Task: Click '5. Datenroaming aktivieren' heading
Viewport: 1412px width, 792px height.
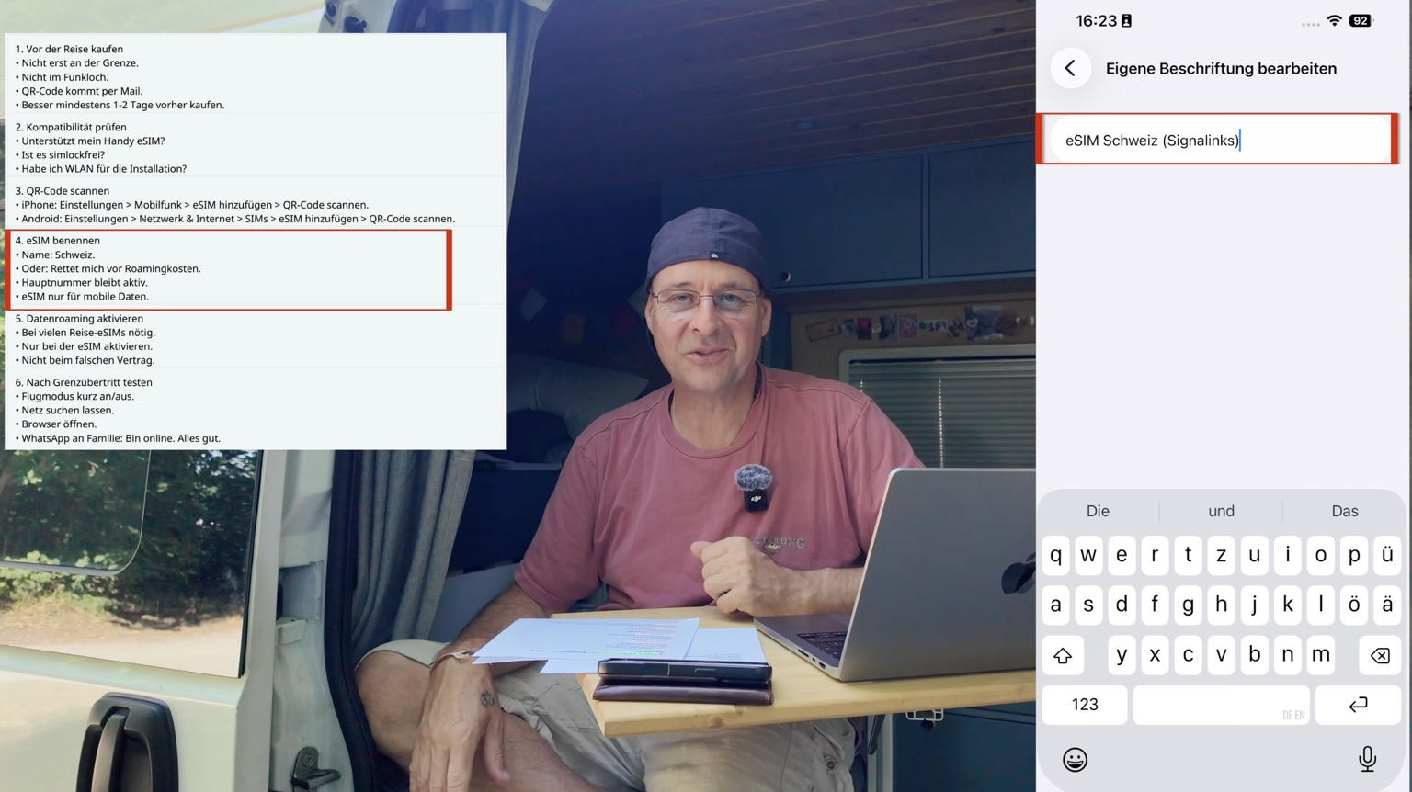Action: [x=79, y=319]
